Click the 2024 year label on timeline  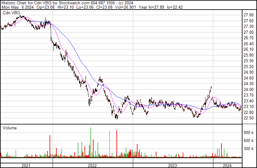(x=227, y=166)
